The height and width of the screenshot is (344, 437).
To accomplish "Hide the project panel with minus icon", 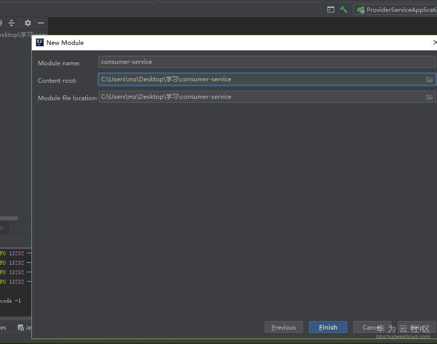I will point(41,23).
